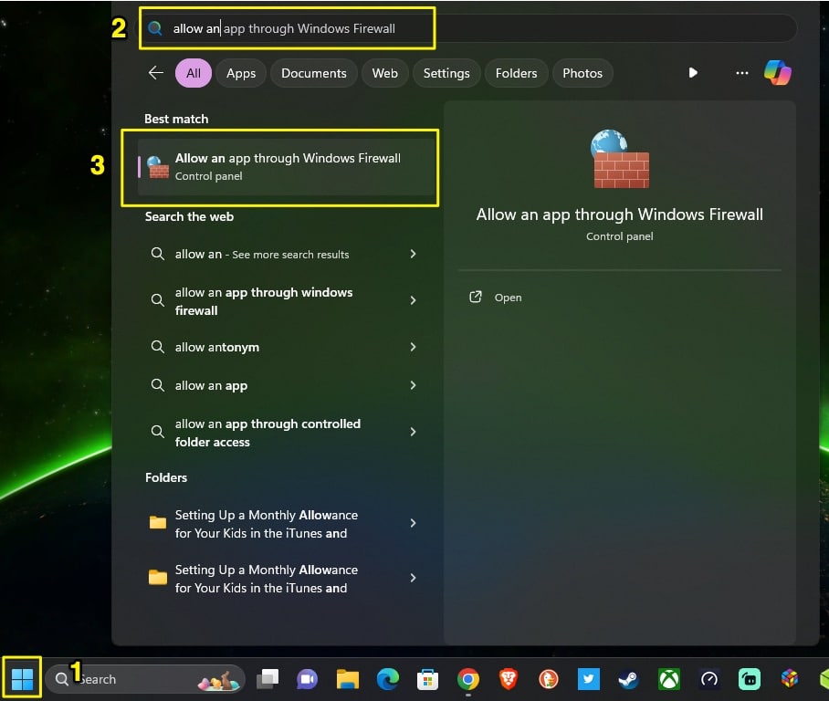
Task: Click the magnifier icon in the search box
Action: pos(155,28)
